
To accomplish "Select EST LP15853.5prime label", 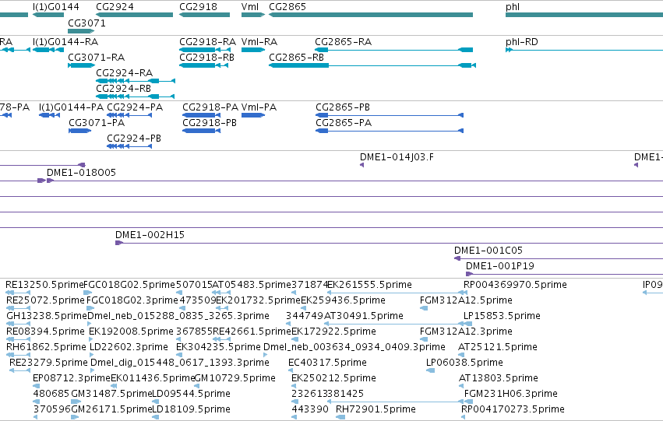I will point(502,316).
